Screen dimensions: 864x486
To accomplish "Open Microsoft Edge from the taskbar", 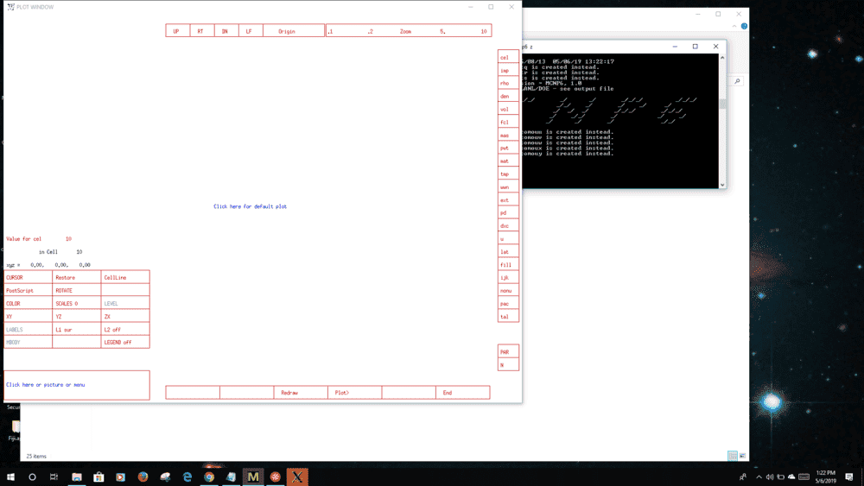I will click(x=187, y=477).
